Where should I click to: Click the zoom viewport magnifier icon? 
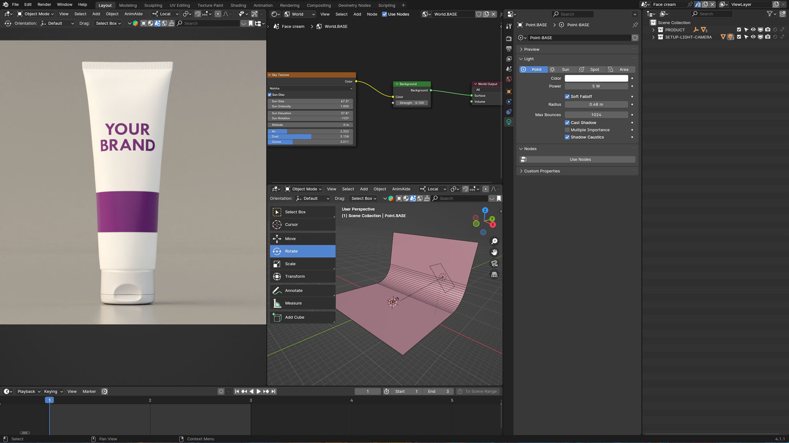pos(494,241)
